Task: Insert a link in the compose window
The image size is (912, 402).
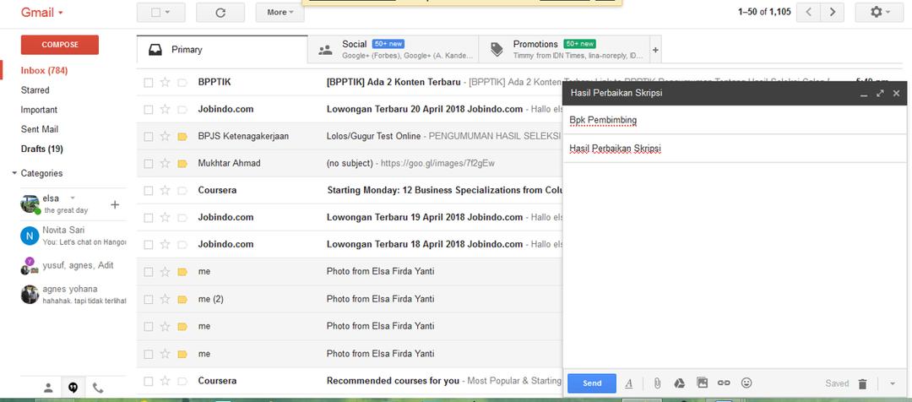Action: click(724, 383)
